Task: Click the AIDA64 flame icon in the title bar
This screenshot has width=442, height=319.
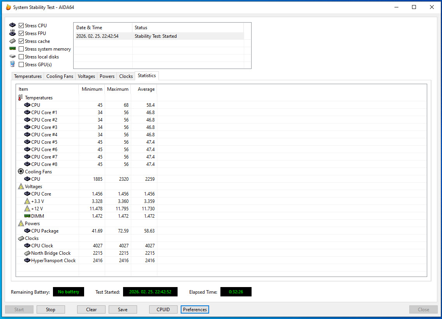Action: [x=8, y=7]
